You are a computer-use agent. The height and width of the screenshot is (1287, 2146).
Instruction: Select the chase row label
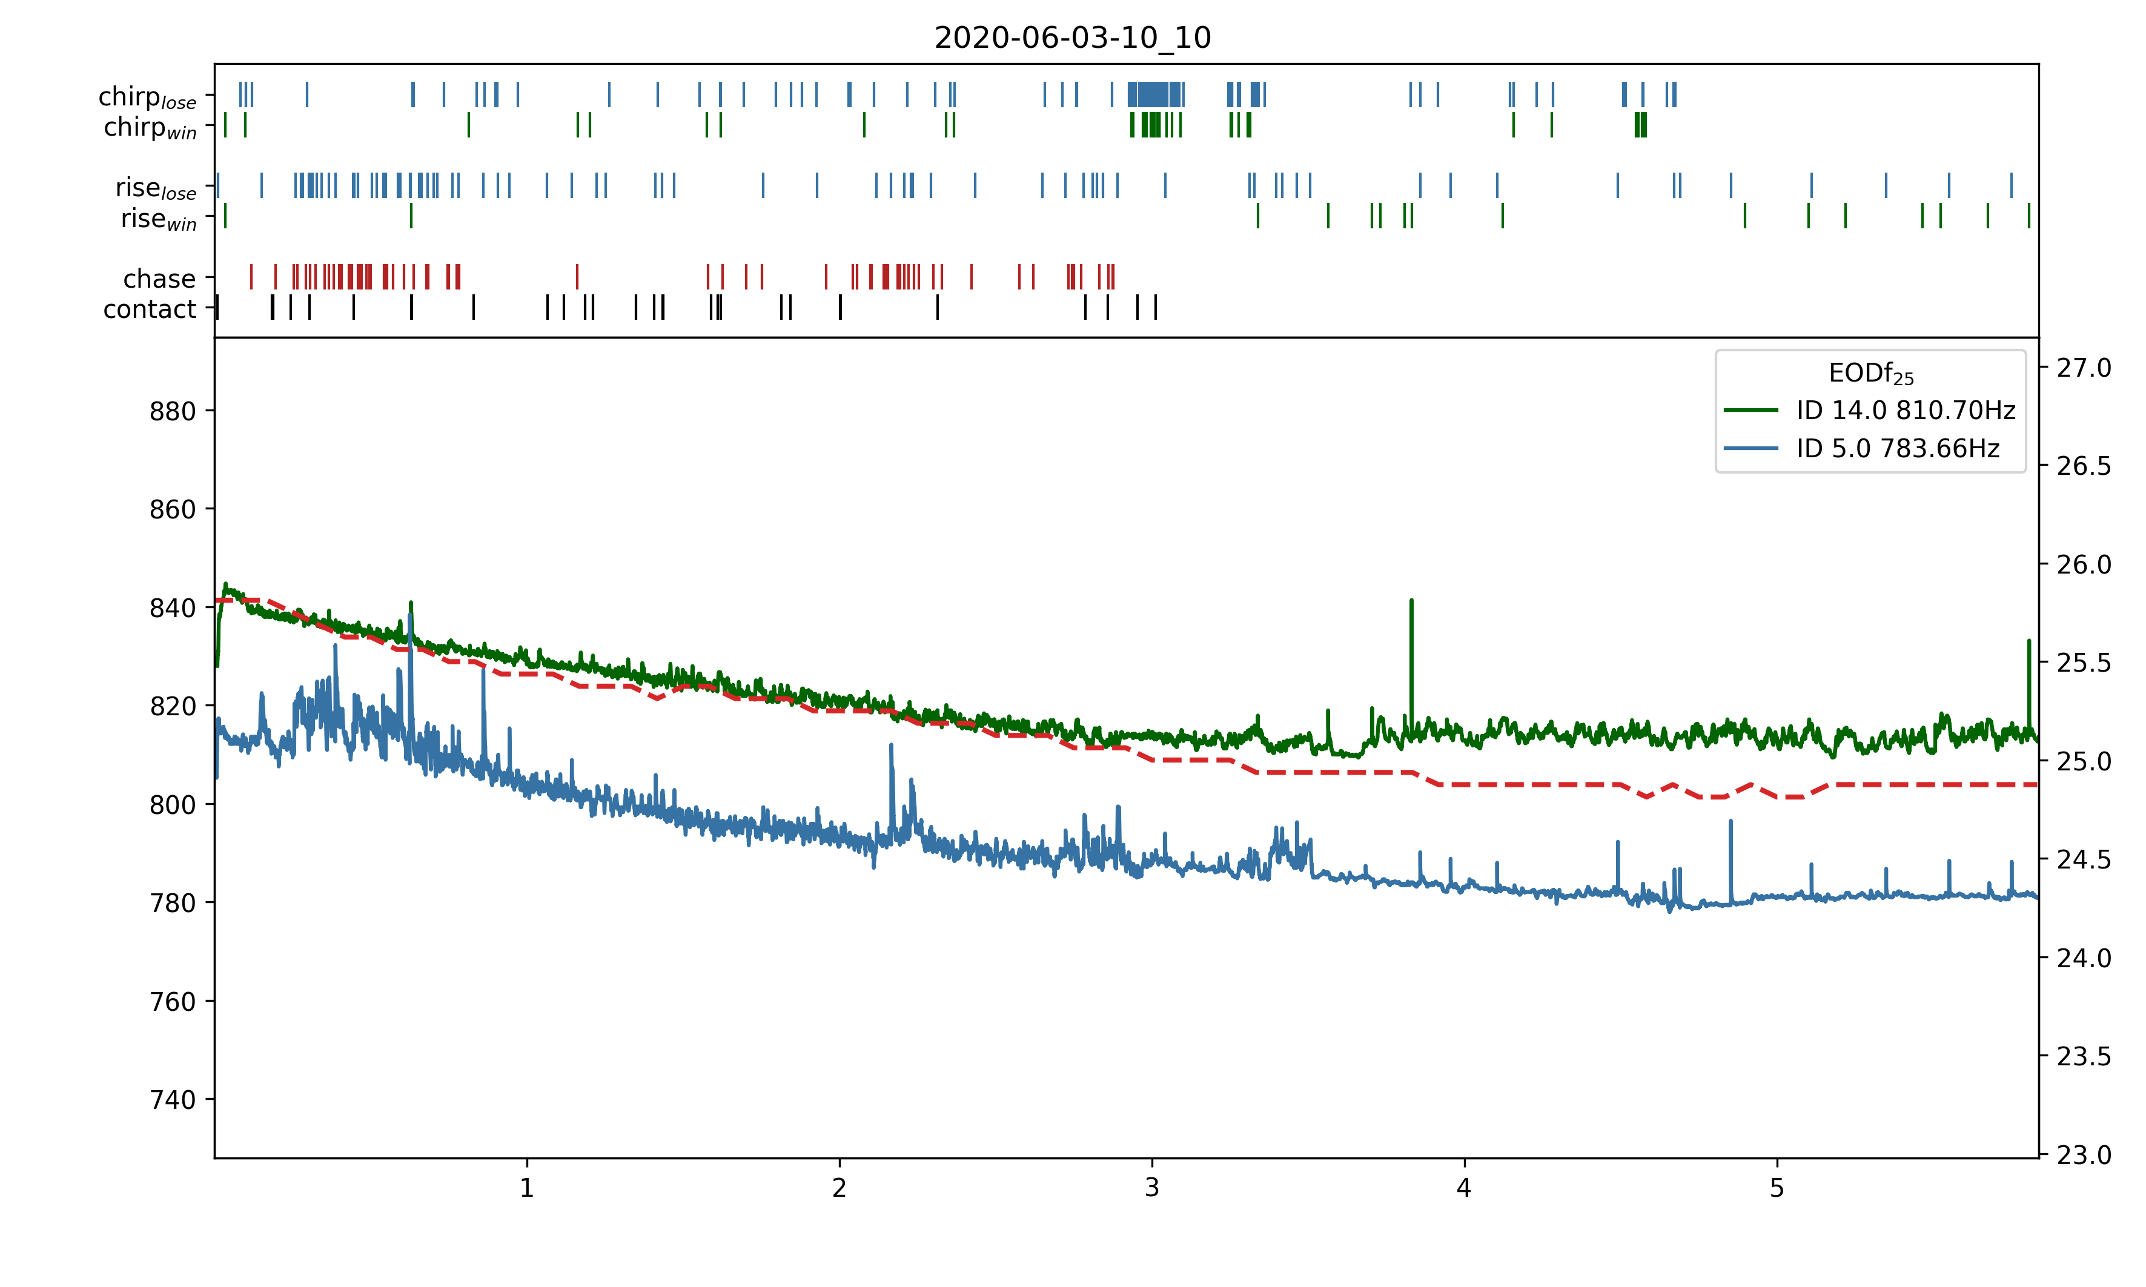pyautogui.click(x=159, y=279)
